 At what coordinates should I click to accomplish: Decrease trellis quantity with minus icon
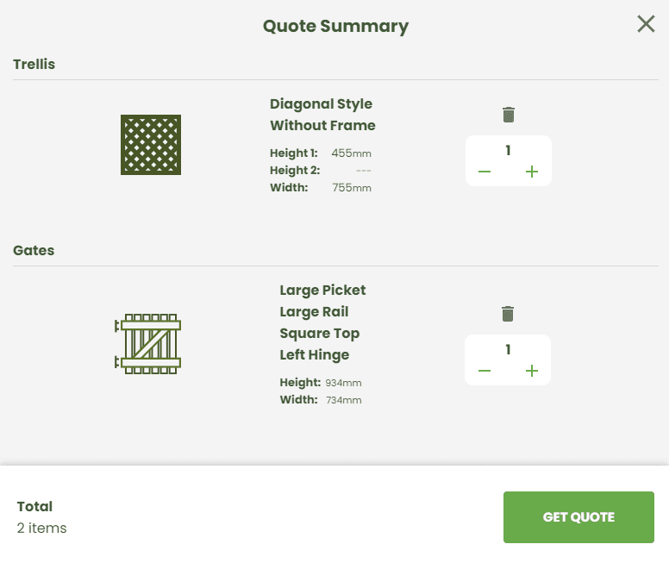(485, 172)
